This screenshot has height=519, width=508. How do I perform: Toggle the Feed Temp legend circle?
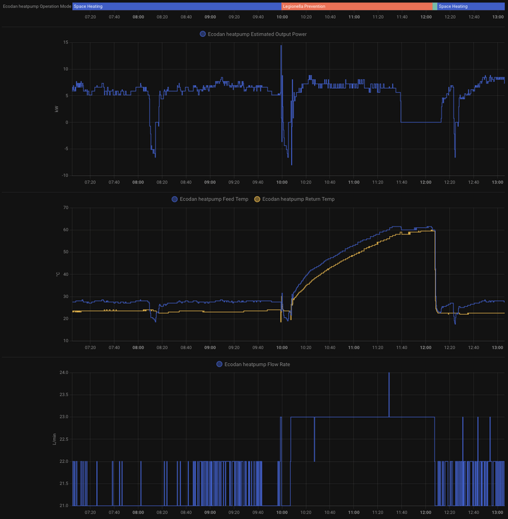click(175, 199)
